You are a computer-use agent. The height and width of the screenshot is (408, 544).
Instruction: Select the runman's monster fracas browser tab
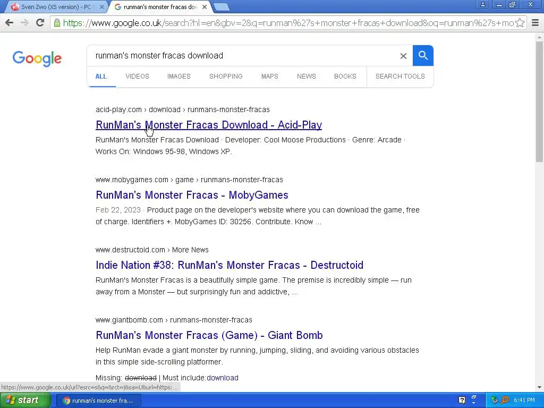pyautogui.click(x=159, y=6)
